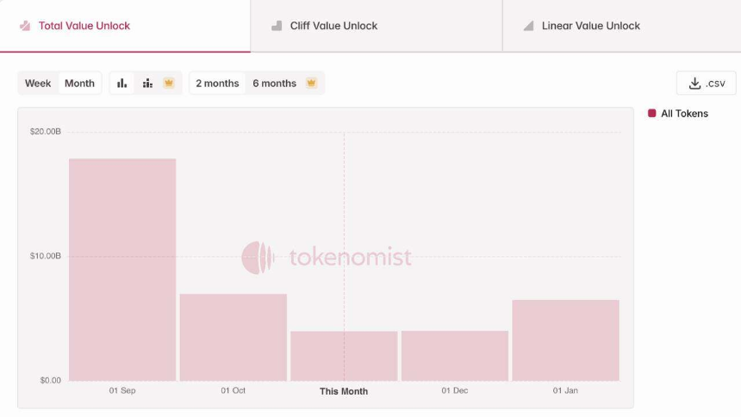Download the chart data as .csv
741x417 pixels.
click(707, 84)
